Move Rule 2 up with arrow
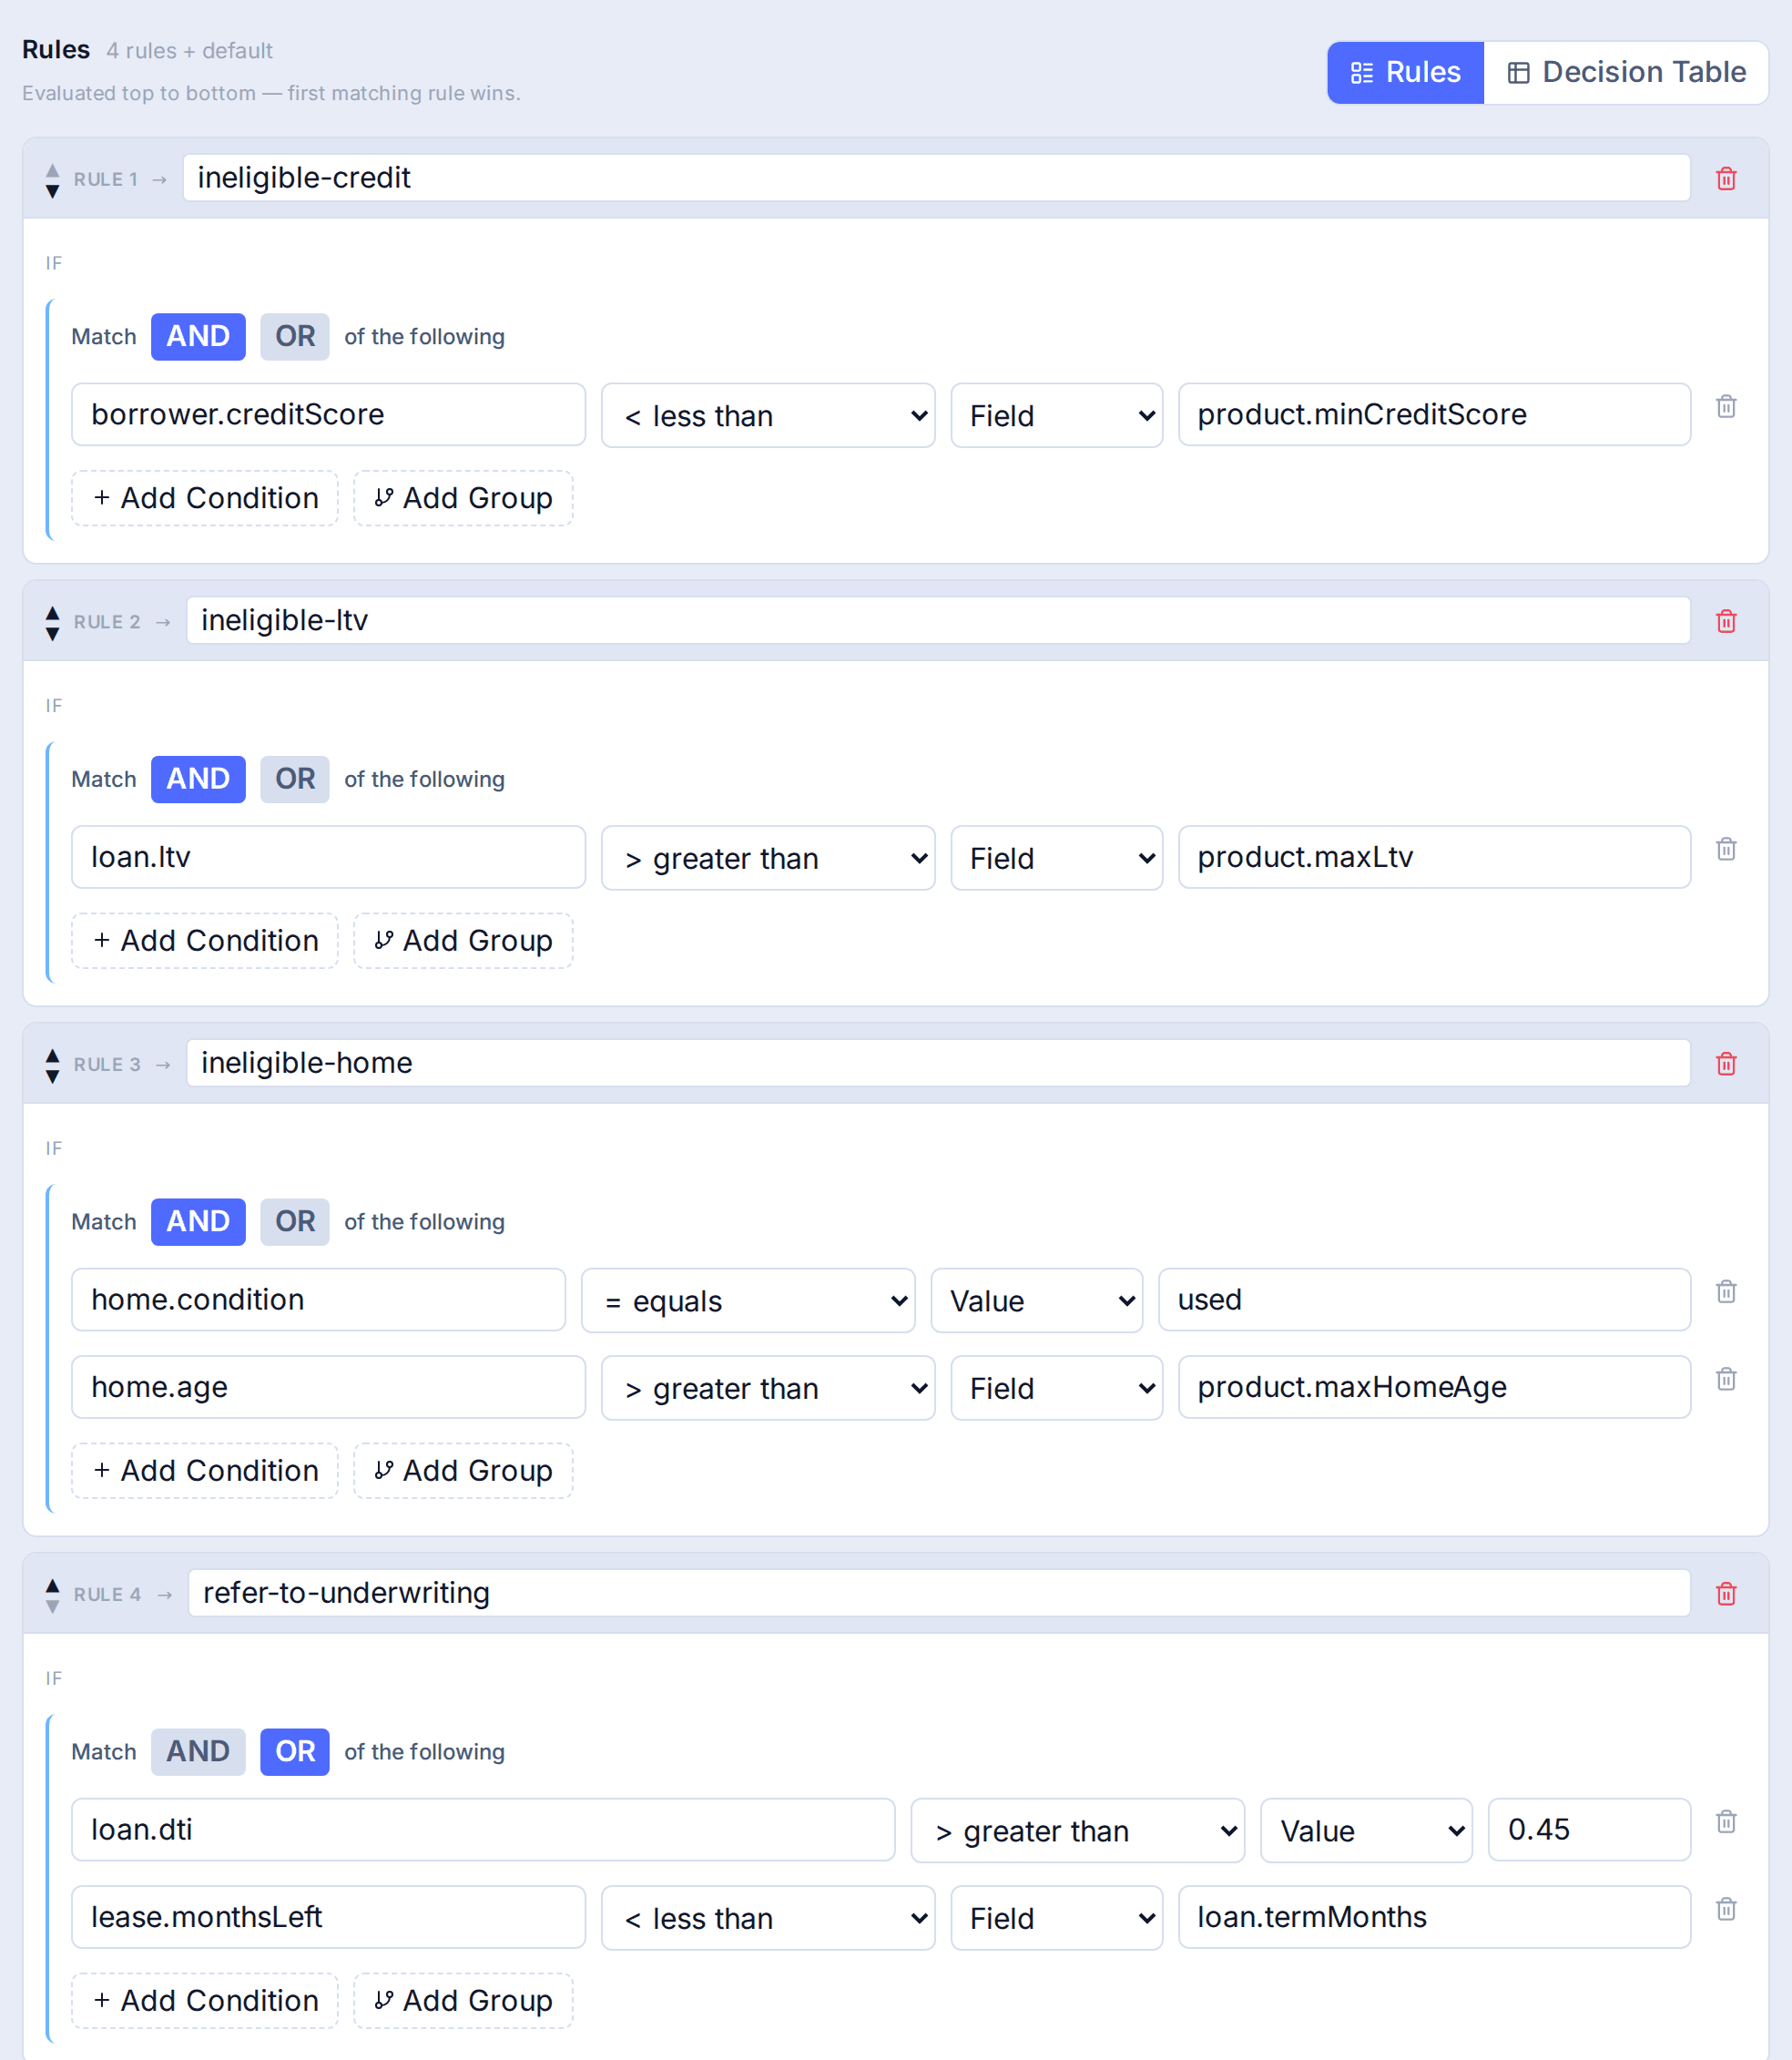Screen dimensions: 1792x2060 (53, 613)
